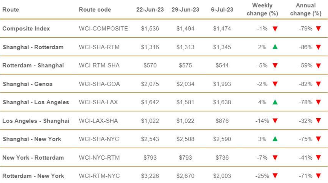Click the WCI-NYC-RTM route code
328x183 pixels.
click(x=99, y=157)
